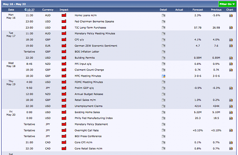Select the Core Retail Sales m/m event
The height and width of the screenshot is (155, 238).
coord(88,149)
